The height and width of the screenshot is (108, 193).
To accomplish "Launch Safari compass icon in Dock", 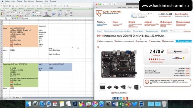I will tap(42, 104).
